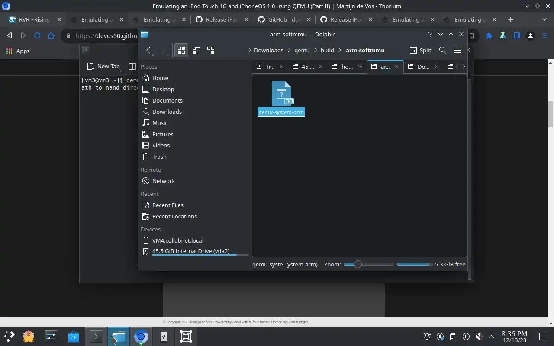
Task: Open browser extensions puzzle icon
Action: (x=489, y=36)
